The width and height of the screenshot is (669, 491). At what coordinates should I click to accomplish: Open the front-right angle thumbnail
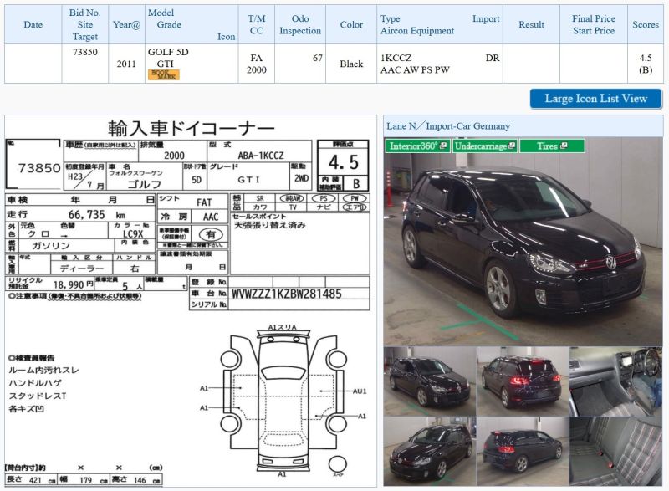tap(429, 452)
